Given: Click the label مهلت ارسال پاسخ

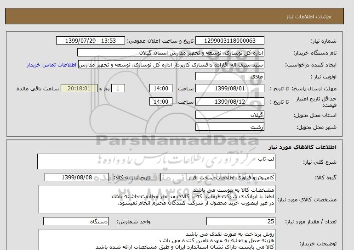Looking at the screenshot, I should [314, 89].
